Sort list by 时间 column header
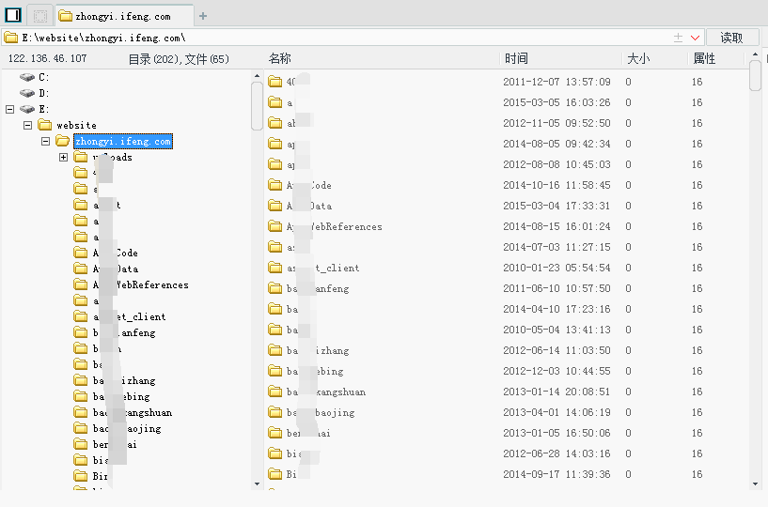768x507 pixels. pos(516,59)
